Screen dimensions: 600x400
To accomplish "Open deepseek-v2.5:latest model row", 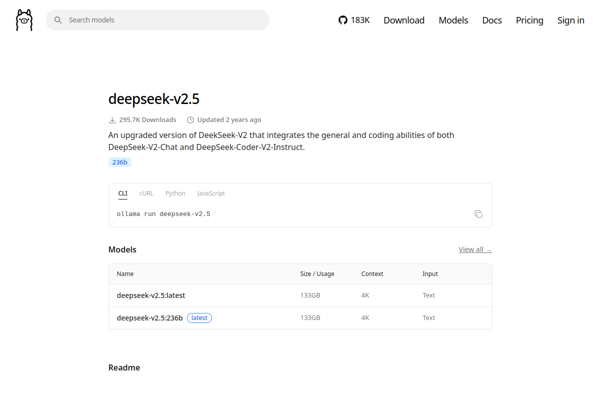I will point(300,295).
